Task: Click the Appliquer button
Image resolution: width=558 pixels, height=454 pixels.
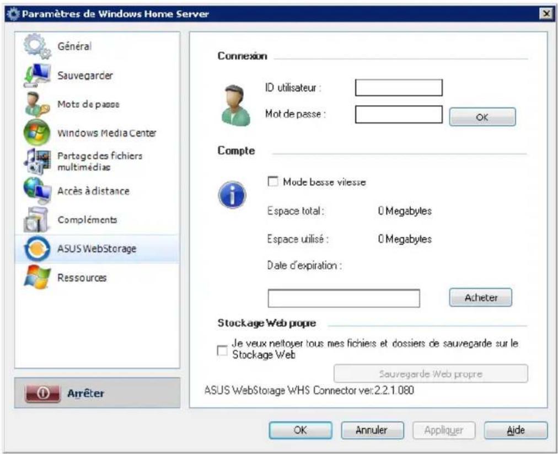Action: [x=444, y=430]
